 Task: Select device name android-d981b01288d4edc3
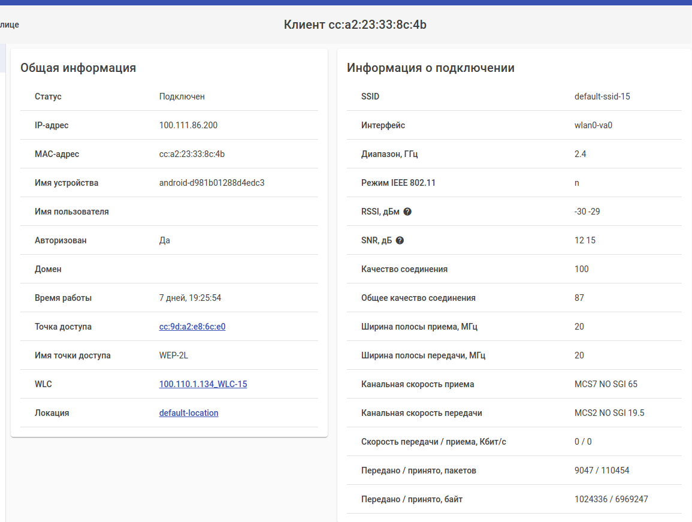point(211,183)
